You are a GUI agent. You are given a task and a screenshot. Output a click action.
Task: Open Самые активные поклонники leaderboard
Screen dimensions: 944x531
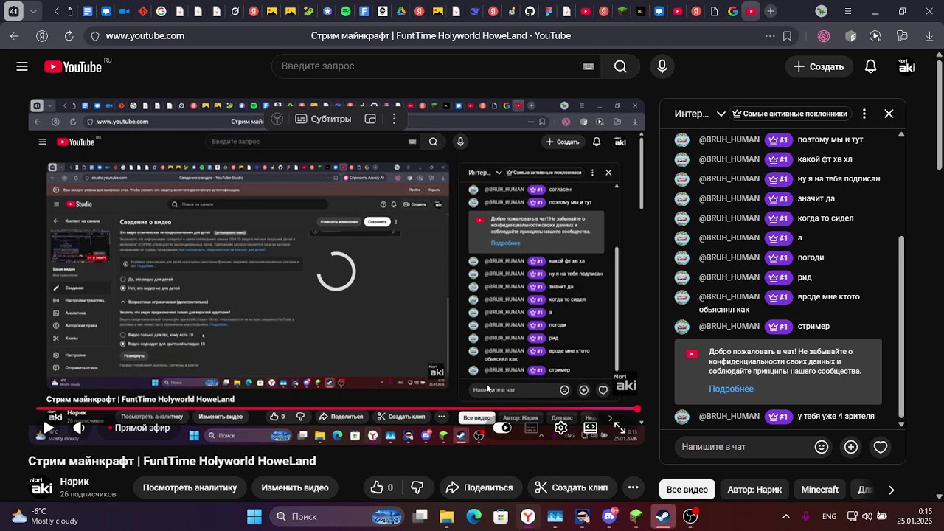789,114
